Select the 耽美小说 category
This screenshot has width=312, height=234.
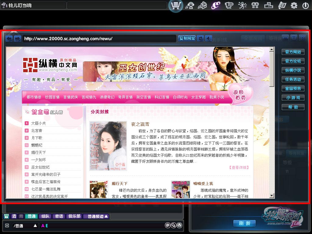click(x=217, y=97)
